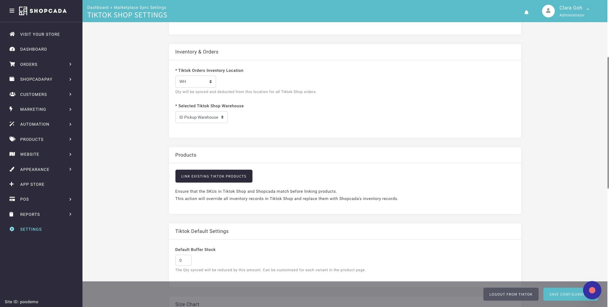Viewport: 609px width, 307px height.
Task: Click the Default Buffer Stock input field
Action: point(183,260)
